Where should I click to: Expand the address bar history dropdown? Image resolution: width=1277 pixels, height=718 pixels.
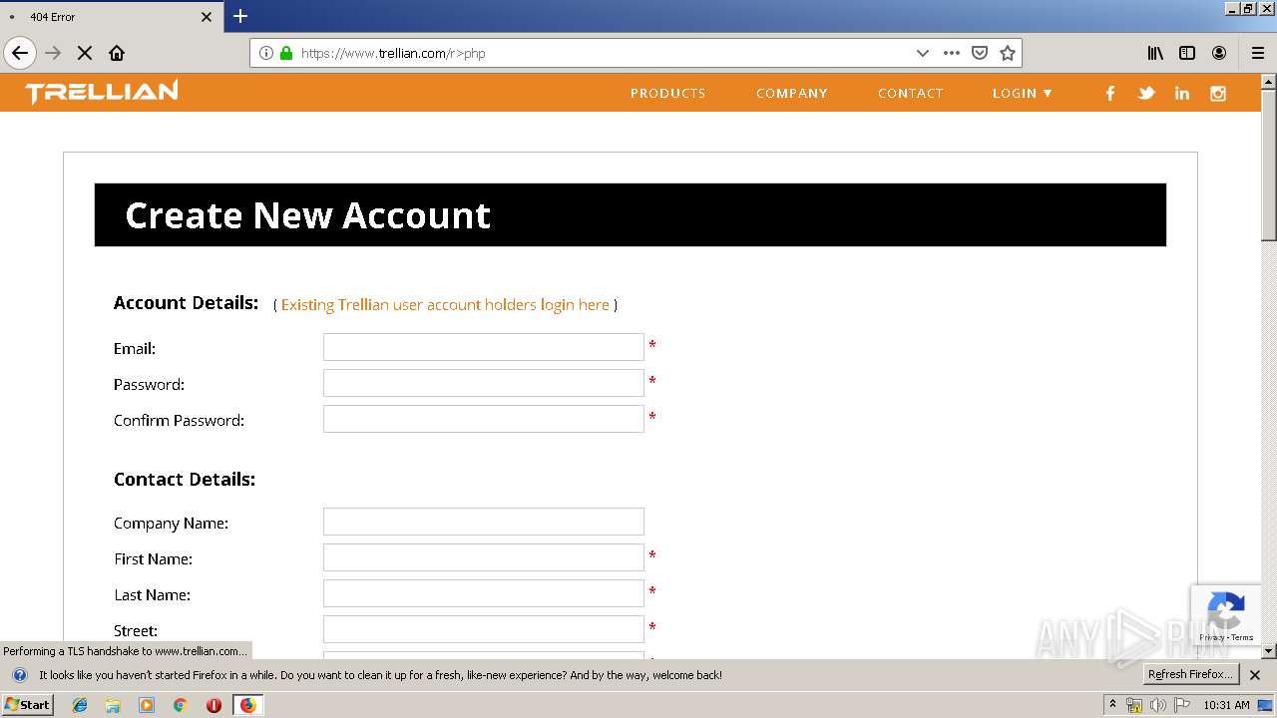click(923, 53)
